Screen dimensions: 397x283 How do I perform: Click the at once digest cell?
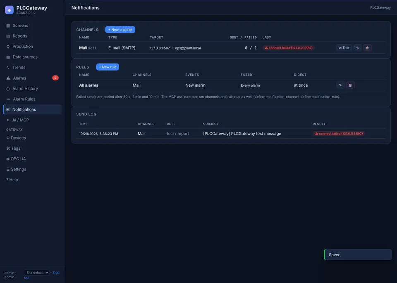point(301,85)
